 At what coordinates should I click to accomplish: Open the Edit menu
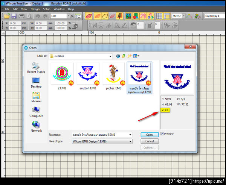15,9
